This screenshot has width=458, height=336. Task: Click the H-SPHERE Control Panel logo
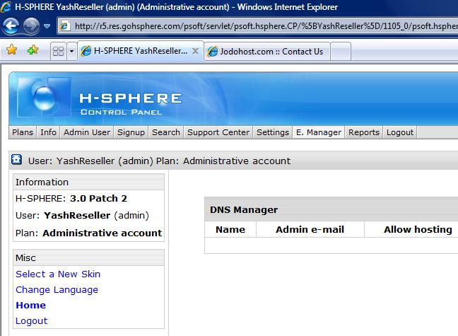(100, 98)
